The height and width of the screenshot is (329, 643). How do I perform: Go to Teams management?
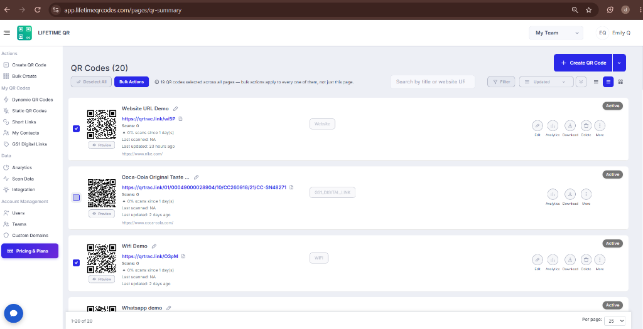pos(19,224)
